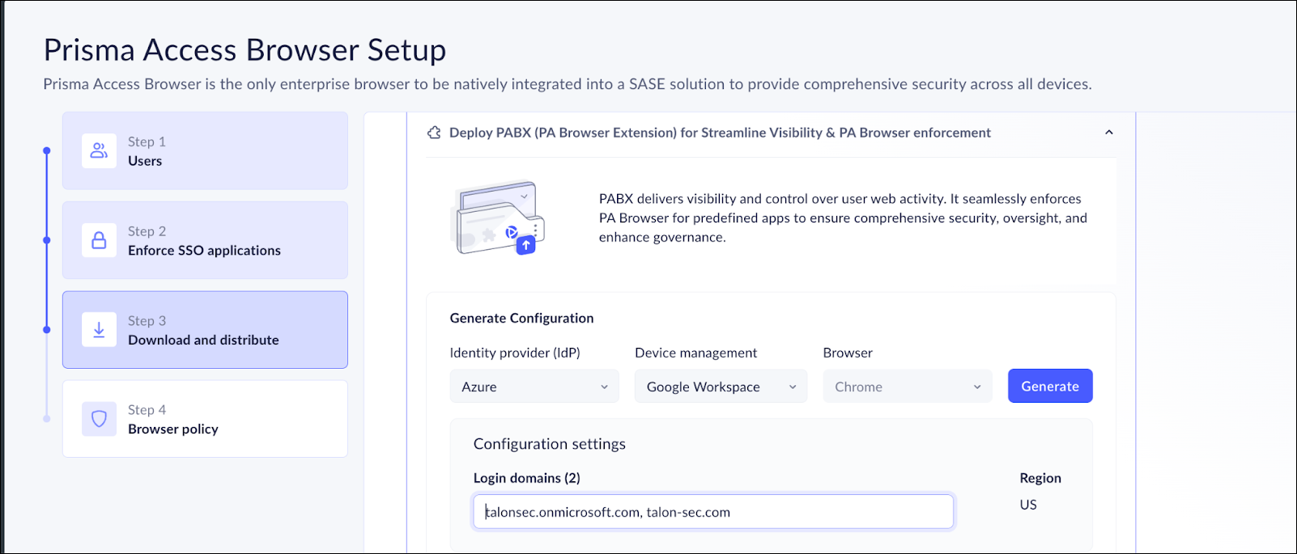Click the blue timeline dot next to Step 3

click(46, 330)
